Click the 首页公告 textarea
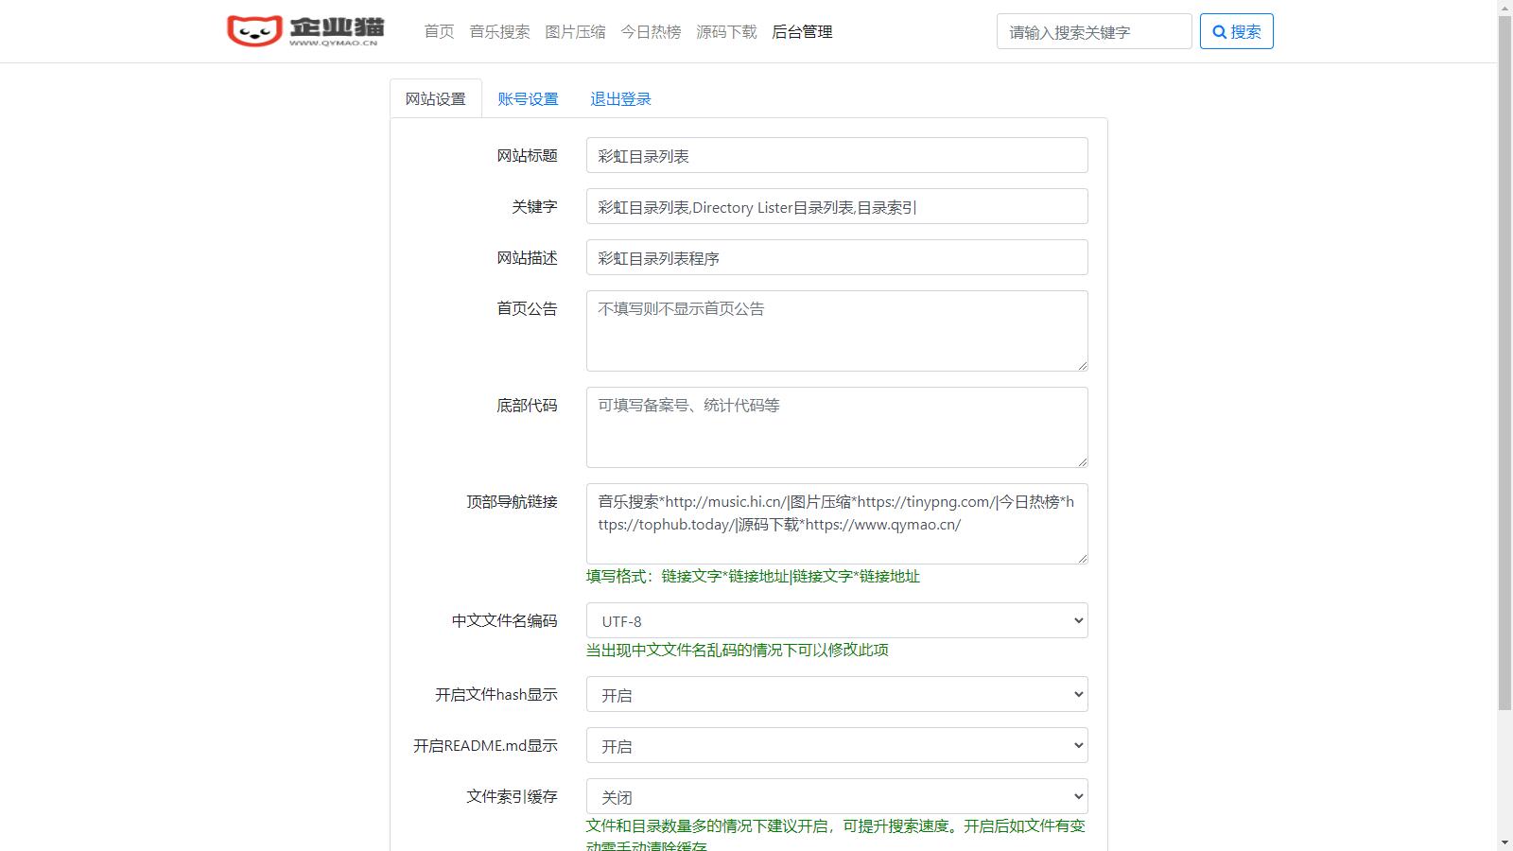This screenshot has height=851, width=1513. pos(836,331)
